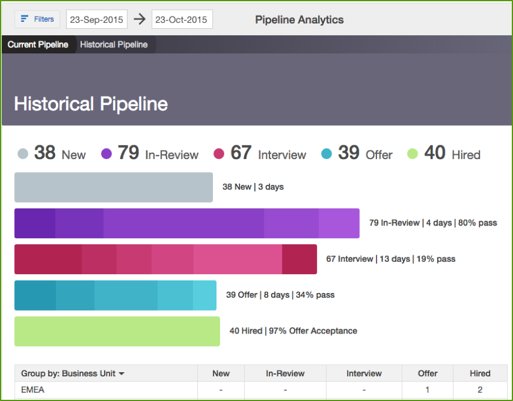This screenshot has width=513, height=401.
Task: Click the start date field 23-Sep-2015
Action: pos(96,19)
